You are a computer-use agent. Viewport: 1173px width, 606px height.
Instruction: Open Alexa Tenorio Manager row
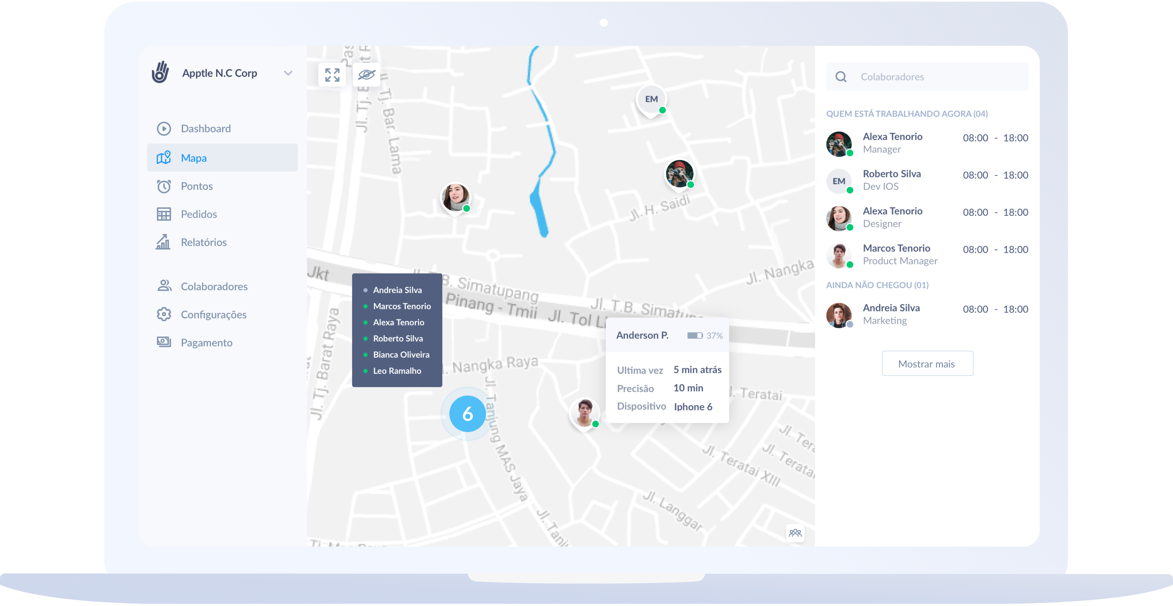[927, 143]
